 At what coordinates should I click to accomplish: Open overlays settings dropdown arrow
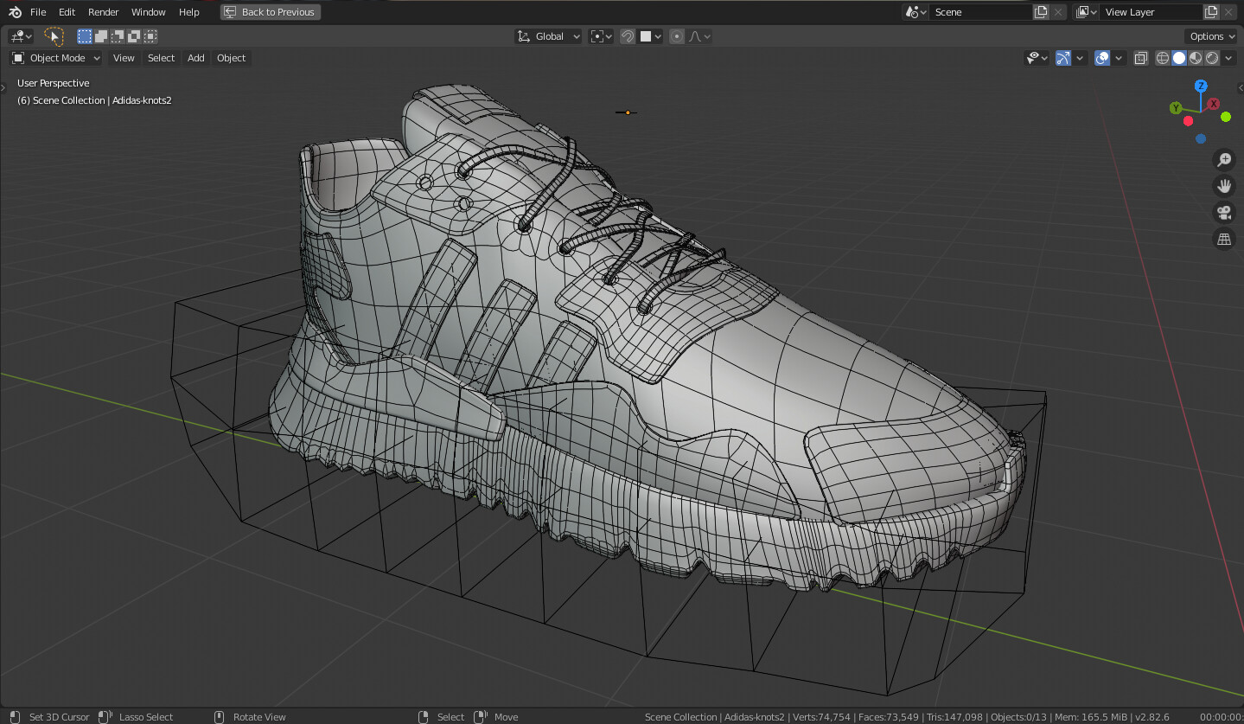click(x=1119, y=58)
